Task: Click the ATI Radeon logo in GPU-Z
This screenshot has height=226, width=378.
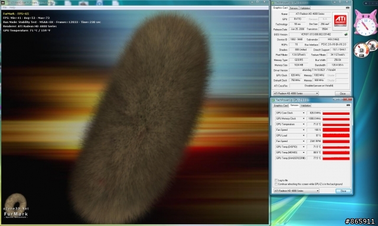Action: pyautogui.click(x=340, y=21)
